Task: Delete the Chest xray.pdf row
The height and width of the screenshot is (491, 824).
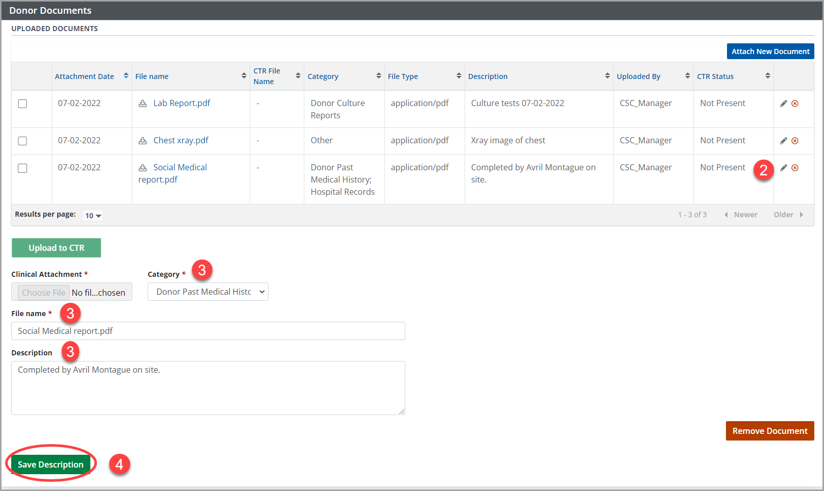Action: 795,141
